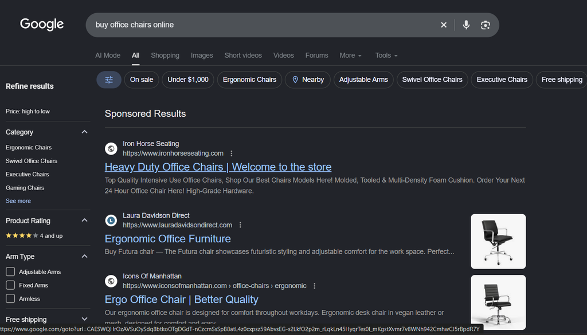Switch to the Images tab
Screen dimensions: 587x335
[x=202, y=56]
